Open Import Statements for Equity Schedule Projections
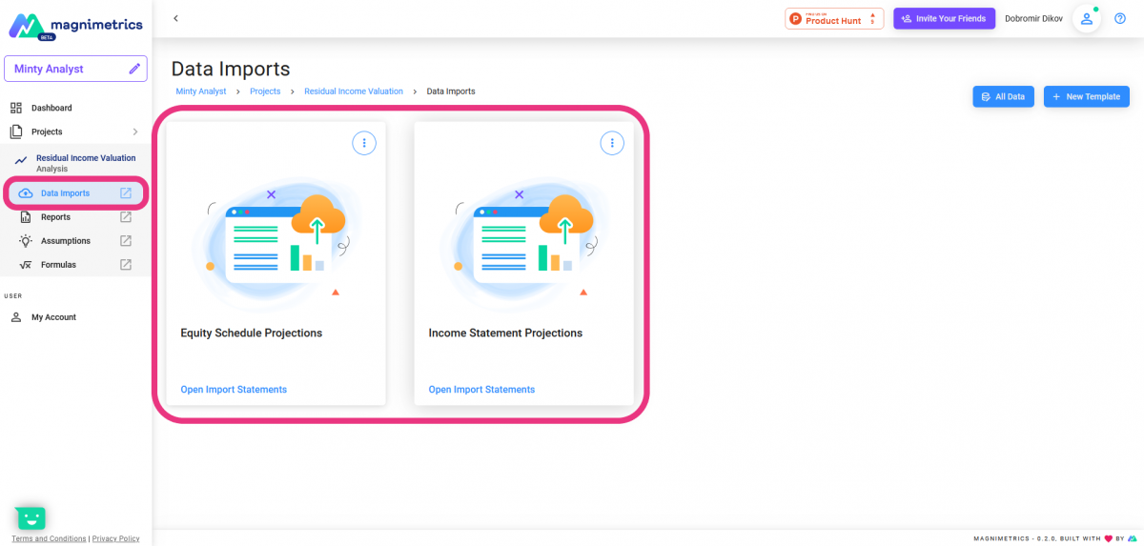Viewport: 1144px width, 546px height. (234, 390)
